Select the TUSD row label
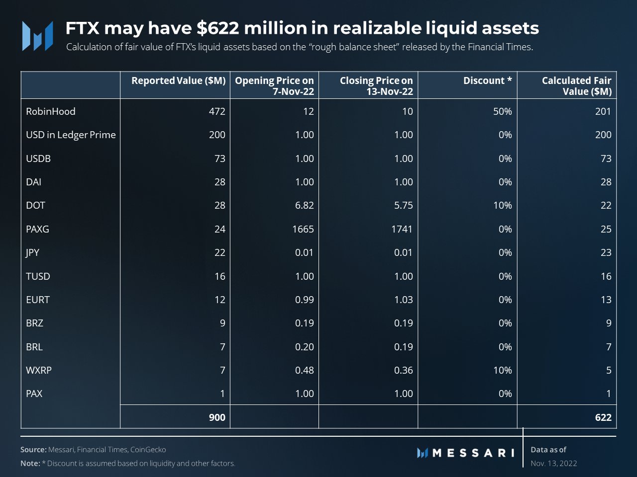The image size is (637, 477). (38, 276)
